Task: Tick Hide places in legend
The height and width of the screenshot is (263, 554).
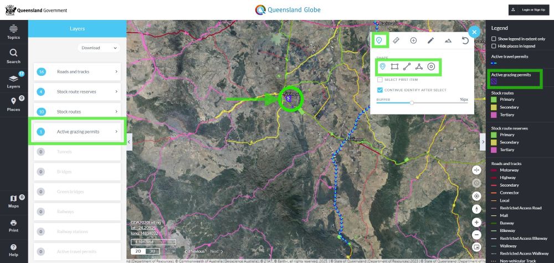Action: coord(494,46)
